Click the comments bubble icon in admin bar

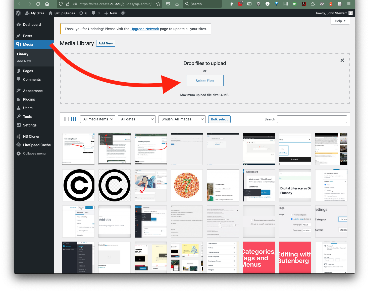tap(93, 13)
